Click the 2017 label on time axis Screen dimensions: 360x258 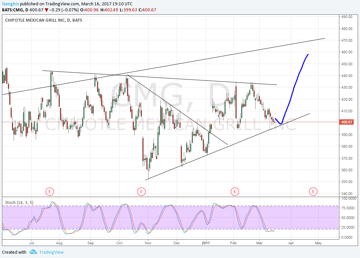[206, 243]
